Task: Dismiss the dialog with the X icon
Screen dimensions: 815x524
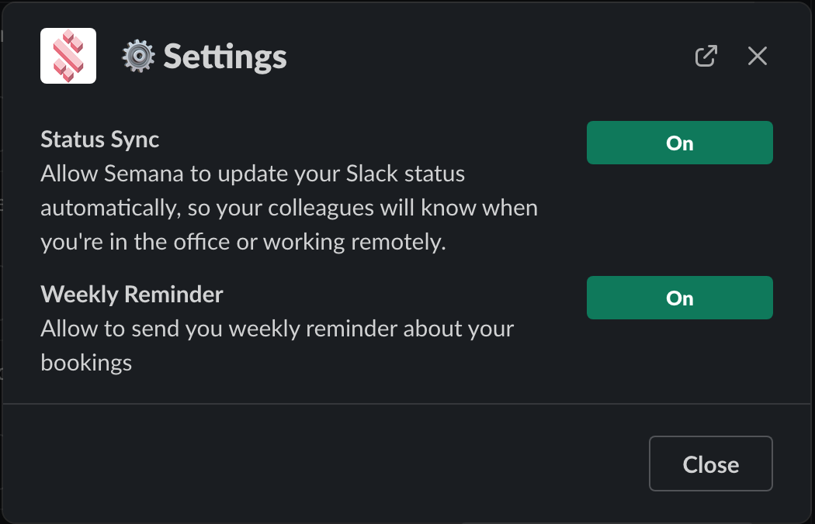Action: tap(757, 56)
